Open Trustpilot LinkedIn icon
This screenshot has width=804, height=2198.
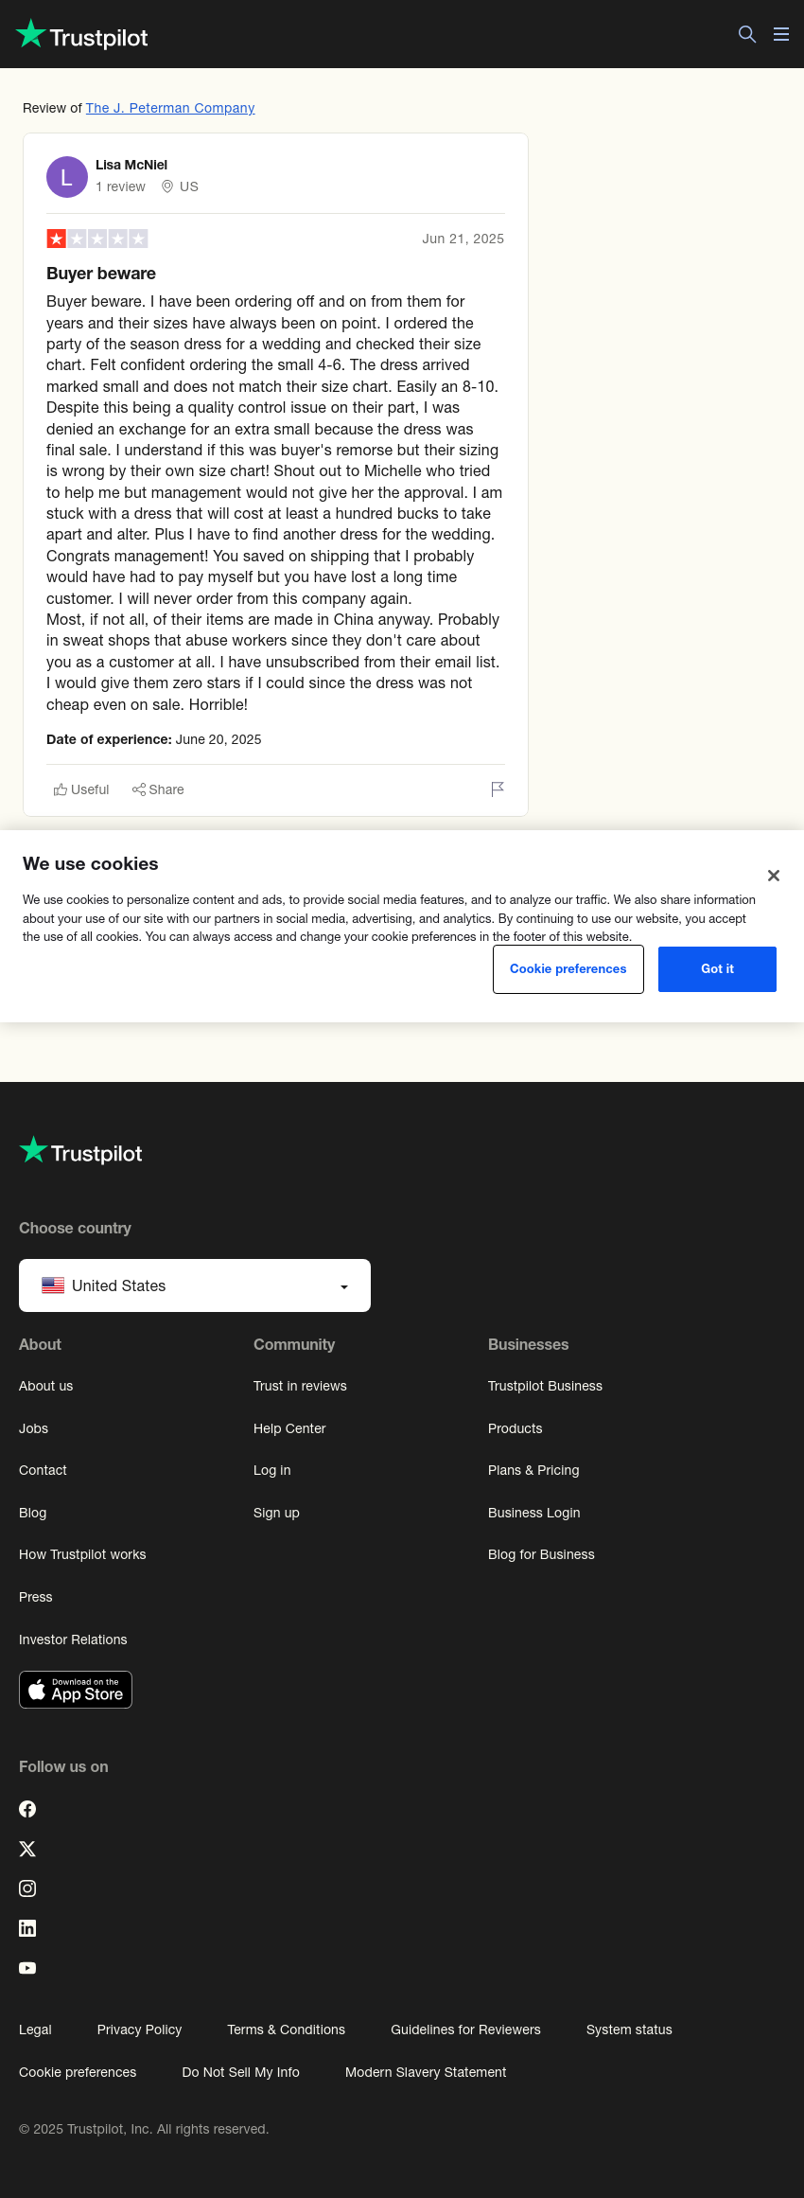click(x=27, y=1928)
